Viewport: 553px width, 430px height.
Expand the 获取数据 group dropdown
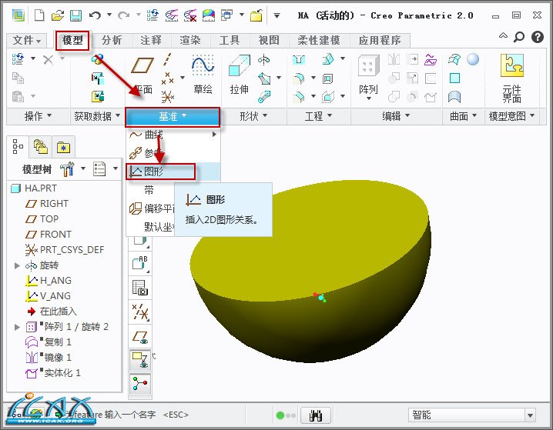(x=97, y=116)
